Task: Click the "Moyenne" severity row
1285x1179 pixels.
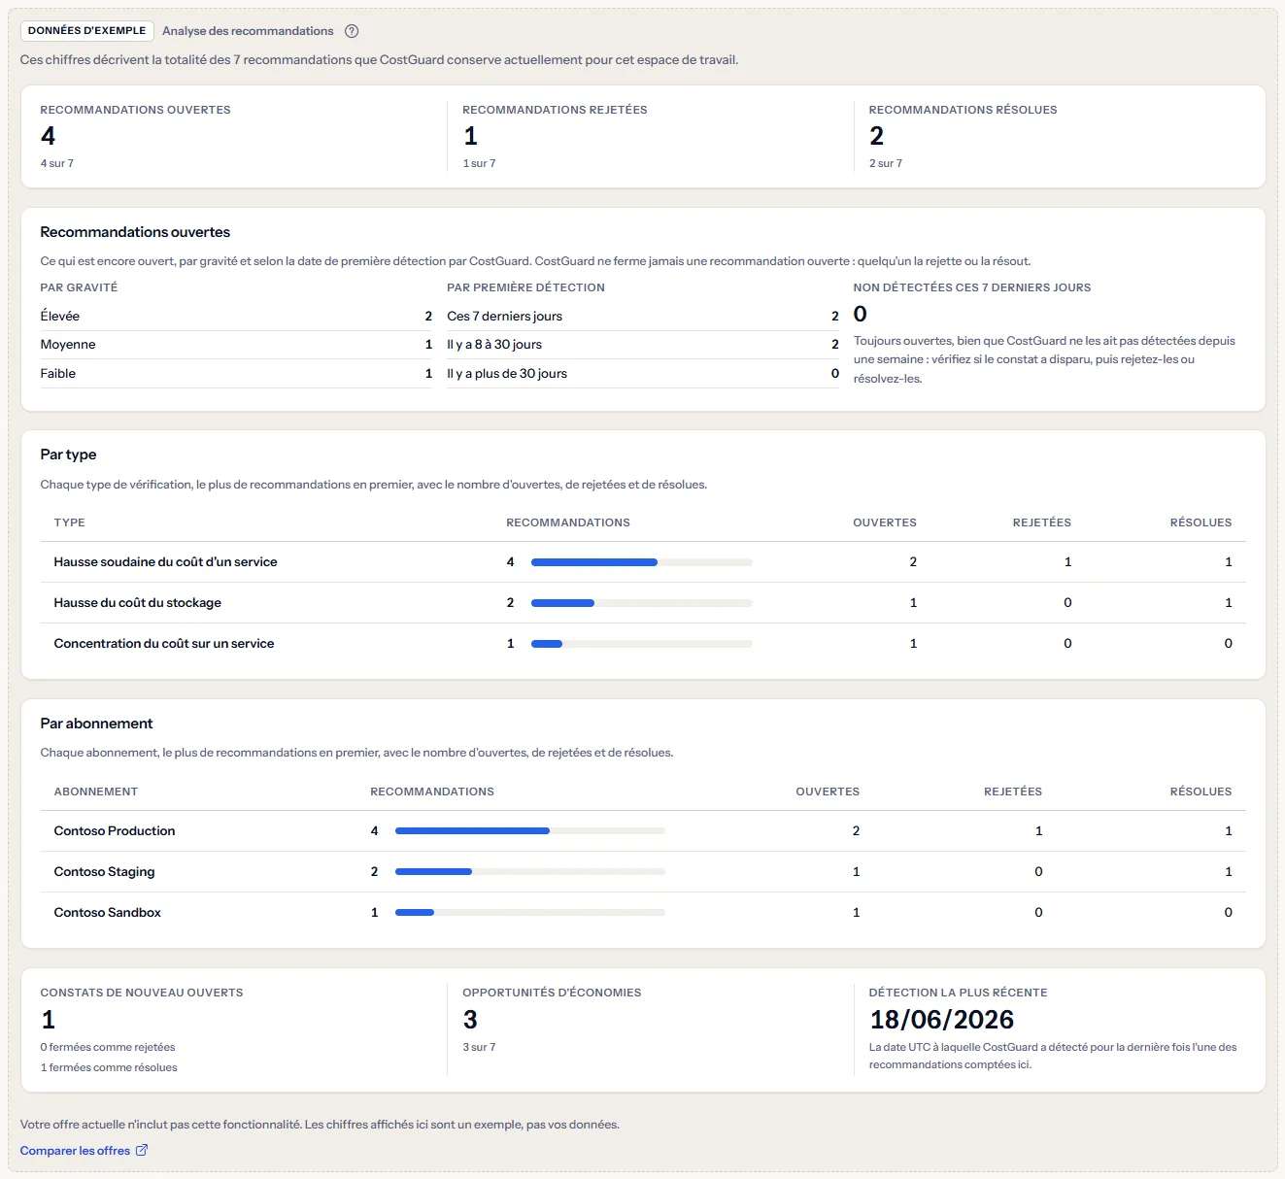Action: click(236, 345)
